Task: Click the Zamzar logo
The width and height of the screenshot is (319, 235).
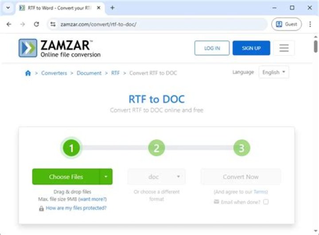Action: point(59,48)
